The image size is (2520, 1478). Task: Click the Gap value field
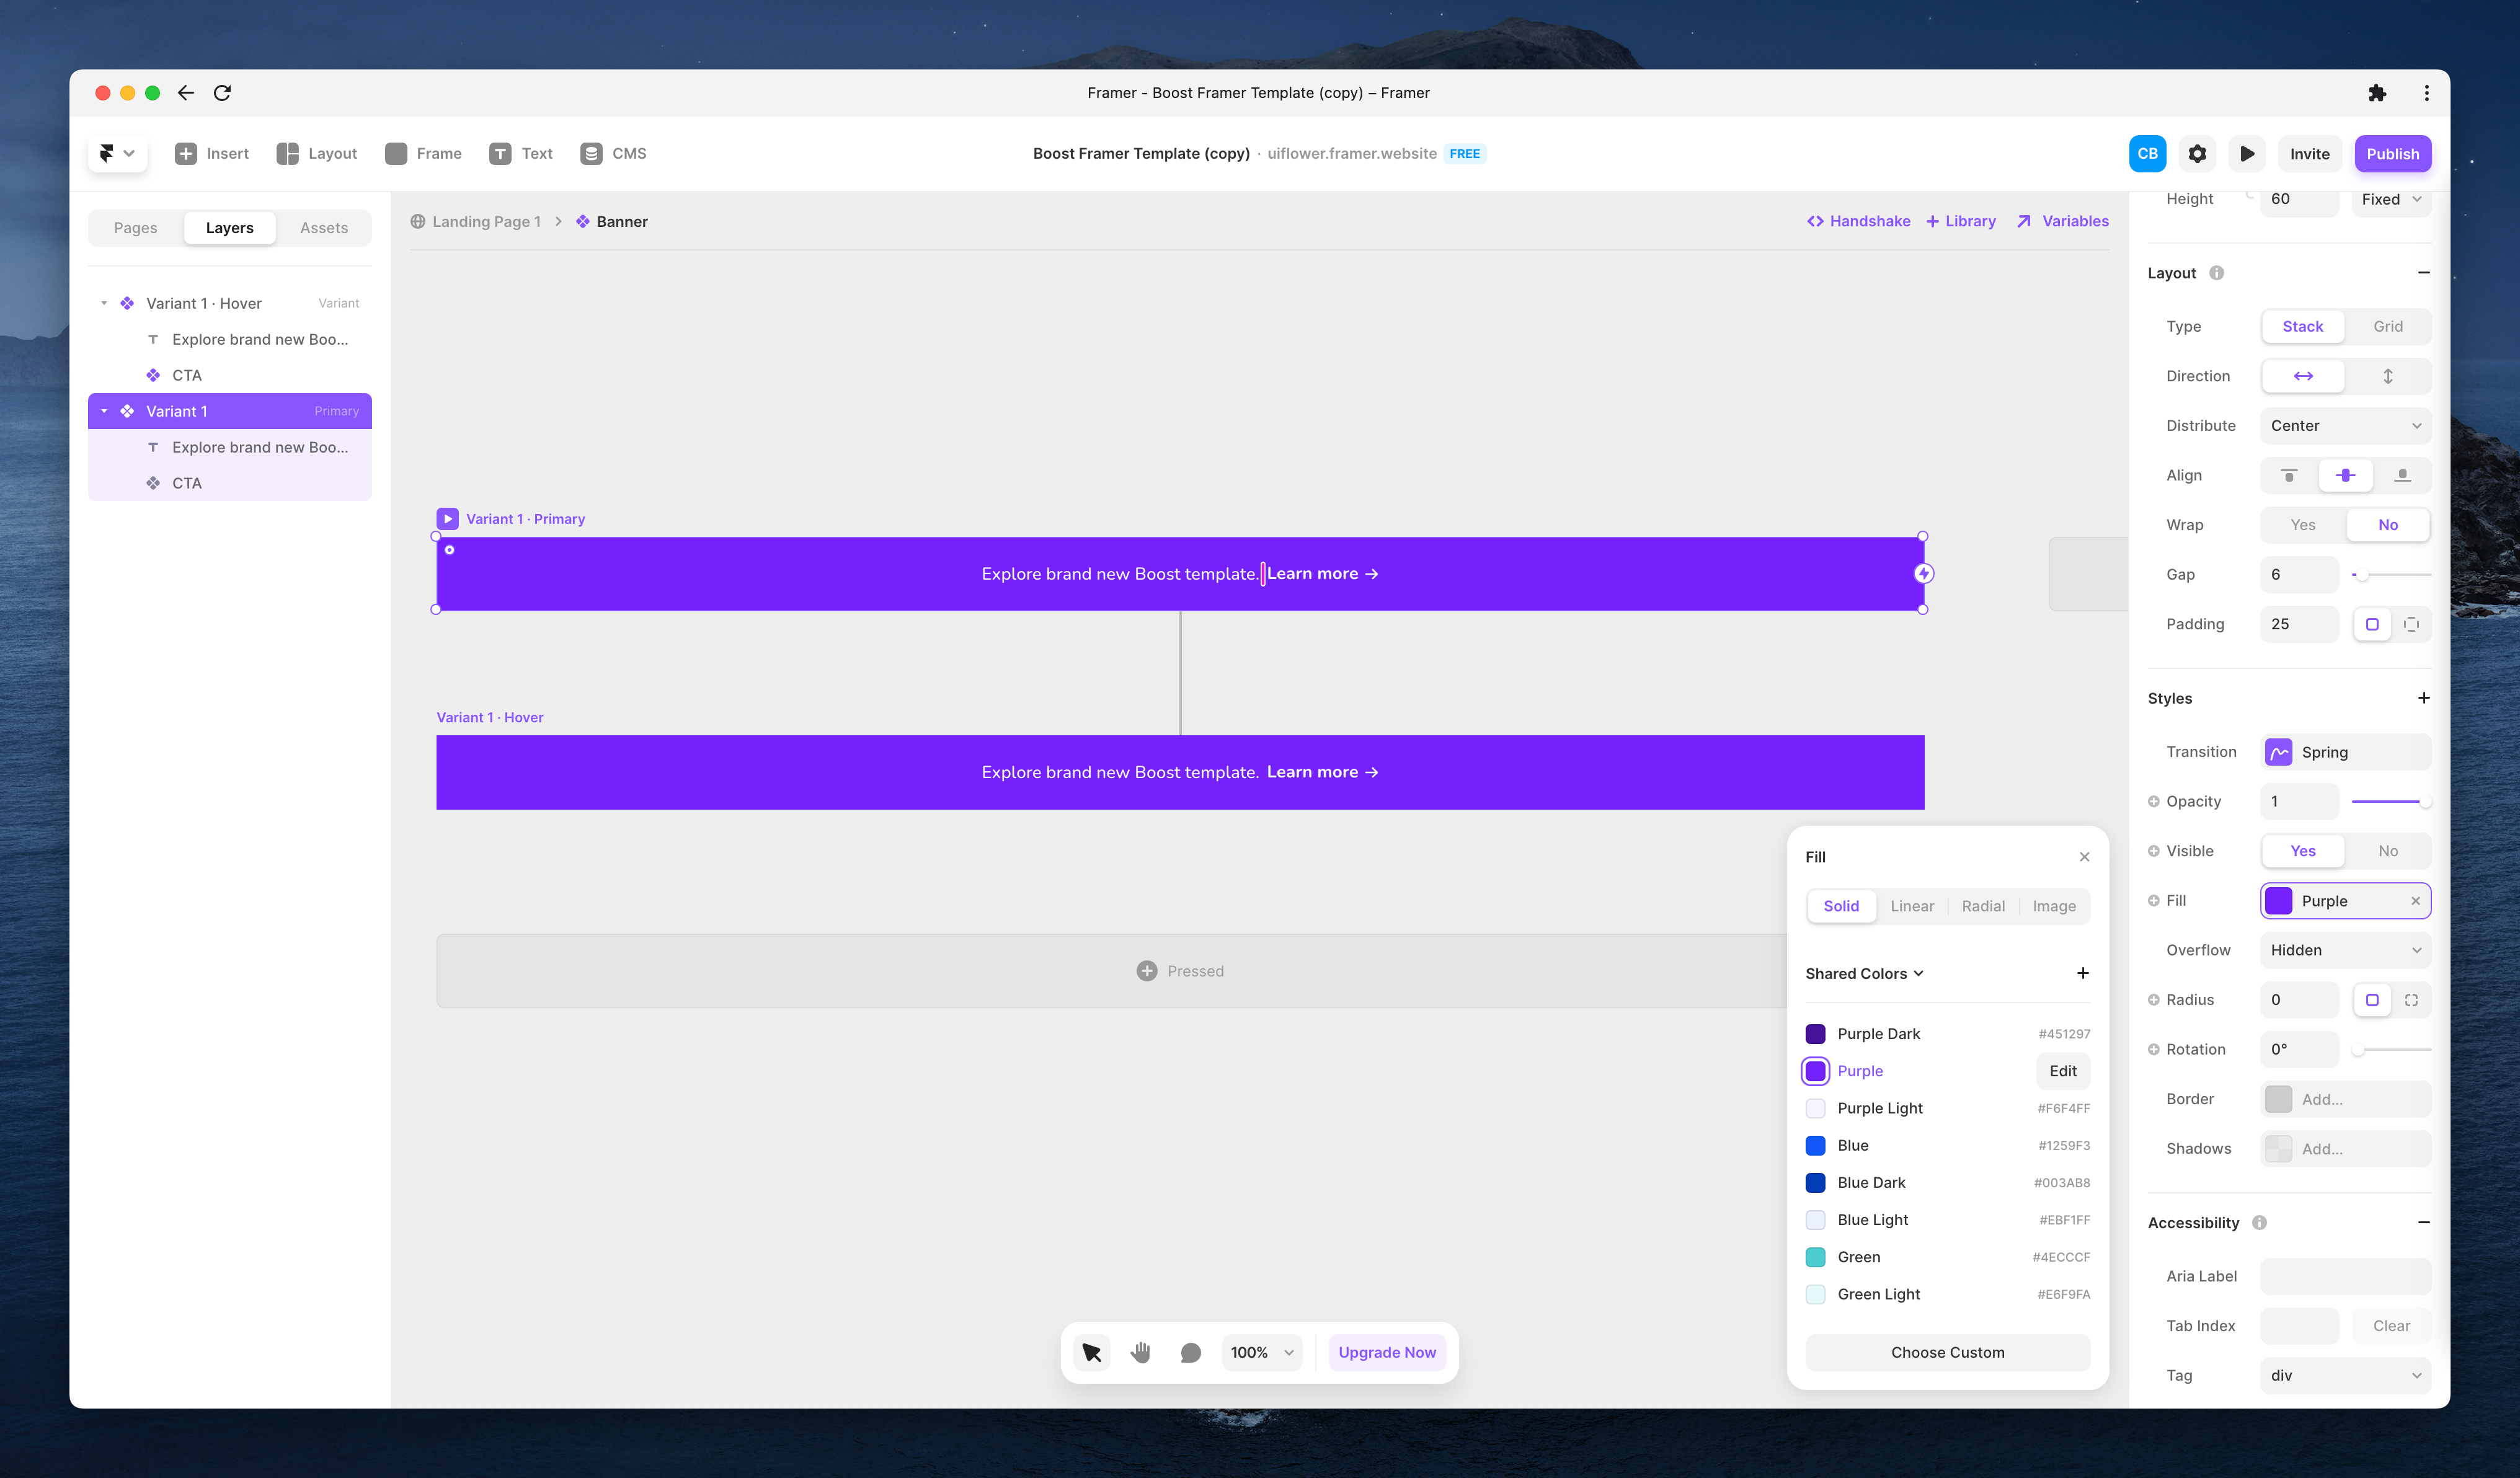click(2298, 574)
